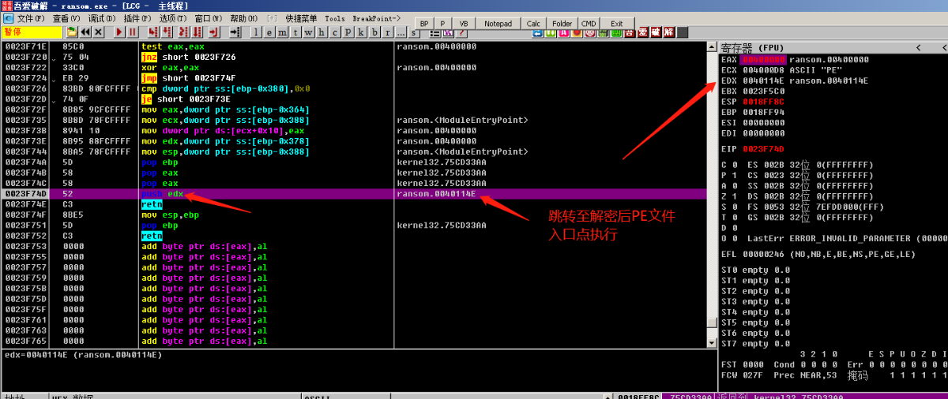948x399 pixels.
Task: Click the blue double-arrow plugin icon
Action: 537,34
